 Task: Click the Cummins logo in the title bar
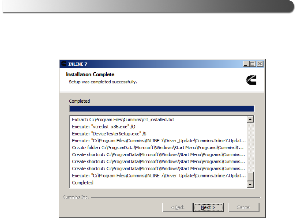click(x=64, y=64)
